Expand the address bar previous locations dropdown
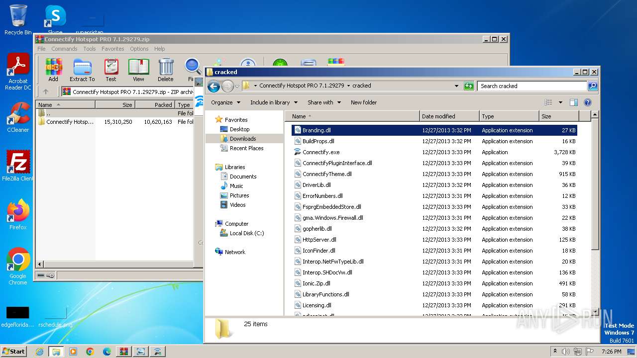 [x=456, y=86]
